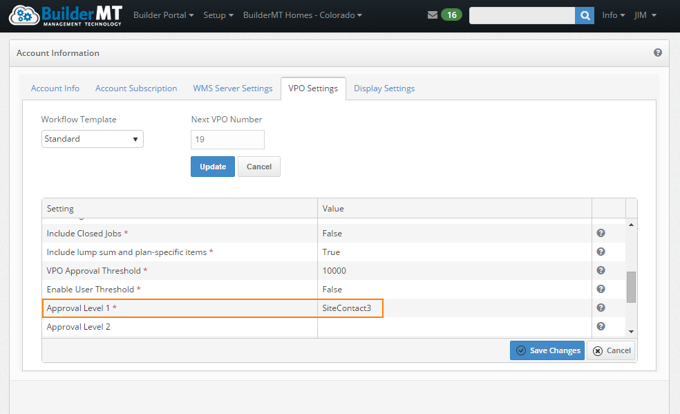This screenshot has width=680, height=414.
Task: Click the blue Update button
Action: (213, 167)
